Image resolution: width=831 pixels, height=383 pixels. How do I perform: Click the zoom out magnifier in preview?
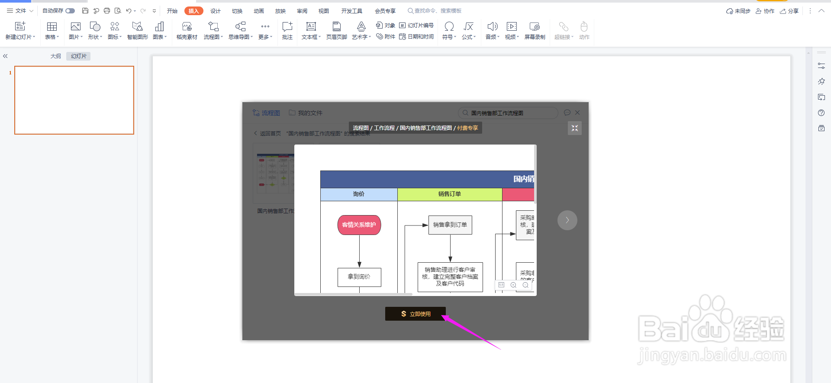click(525, 285)
